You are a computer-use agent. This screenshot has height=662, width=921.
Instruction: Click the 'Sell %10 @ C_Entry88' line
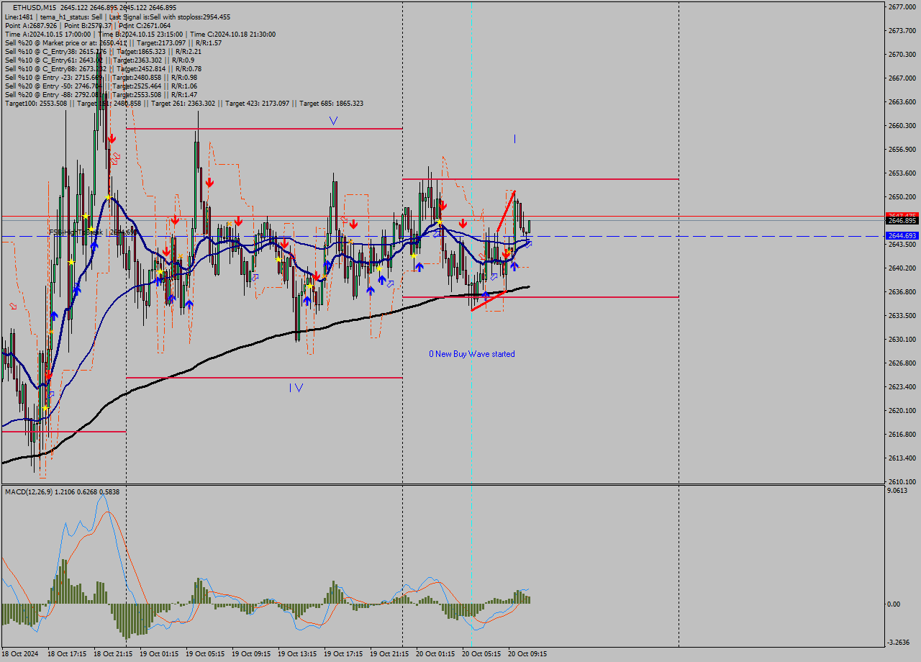103,68
